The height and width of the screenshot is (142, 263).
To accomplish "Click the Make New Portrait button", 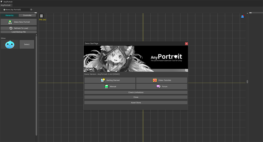I will click(x=19, y=22).
